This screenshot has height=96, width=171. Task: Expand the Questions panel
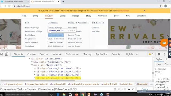click(138, 92)
